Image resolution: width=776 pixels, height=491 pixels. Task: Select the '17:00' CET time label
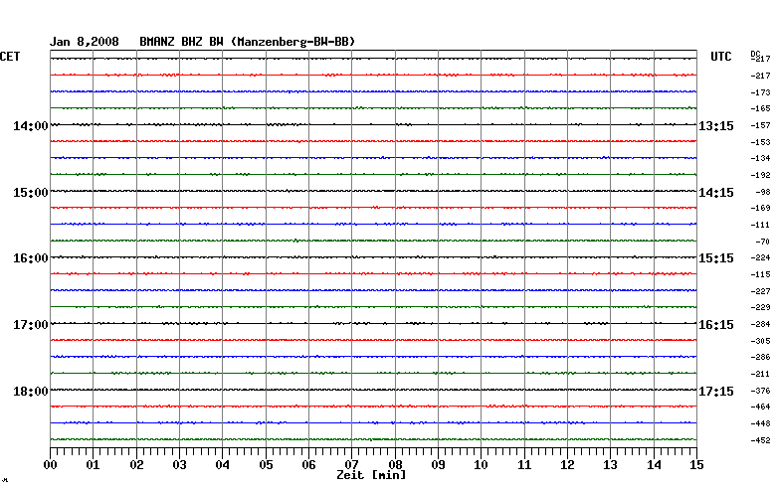click(x=31, y=325)
